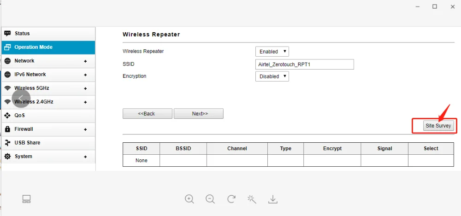
Task: Click the magic wand enhance icon
Action: click(252, 199)
